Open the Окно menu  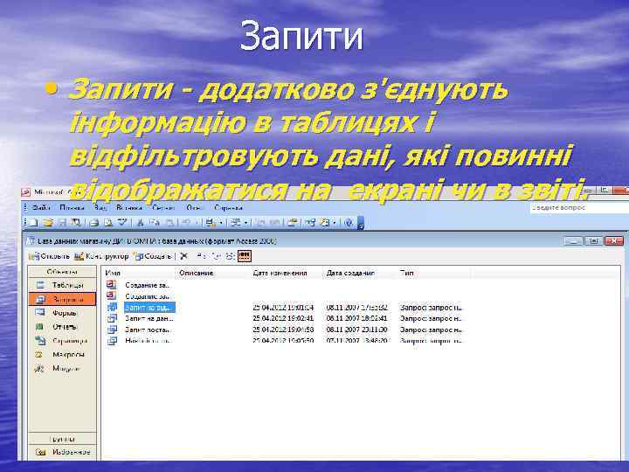pyautogui.click(x=195, y=208)
